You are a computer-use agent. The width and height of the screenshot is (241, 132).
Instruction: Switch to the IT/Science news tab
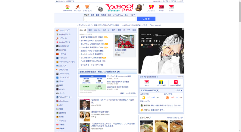click(127, 30)
